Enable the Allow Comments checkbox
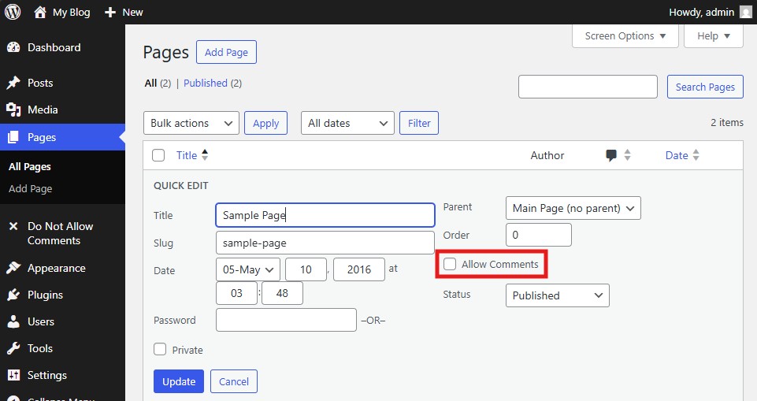Screen dimensions: 757x401 pyautogui.click(x=450, y=264)
